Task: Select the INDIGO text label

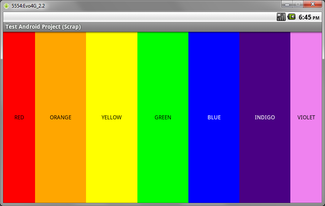Action: click(x=265, y=117)
